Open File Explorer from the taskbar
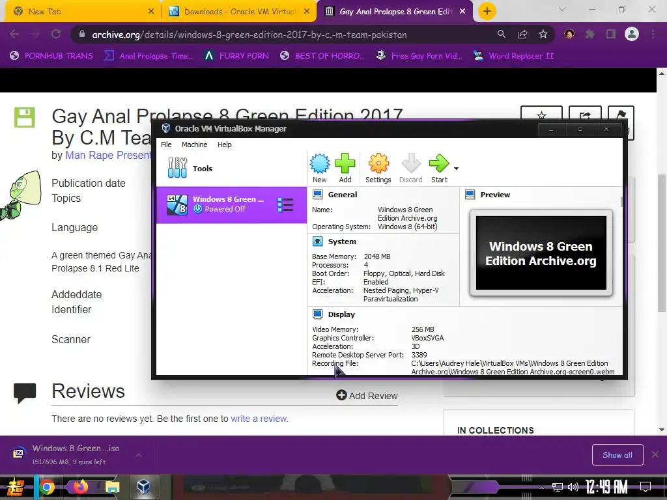This screenshot has height=500, width=667. 112,487
